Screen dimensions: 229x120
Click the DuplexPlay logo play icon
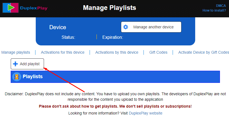pyautogui.click(x=10, y=8)
